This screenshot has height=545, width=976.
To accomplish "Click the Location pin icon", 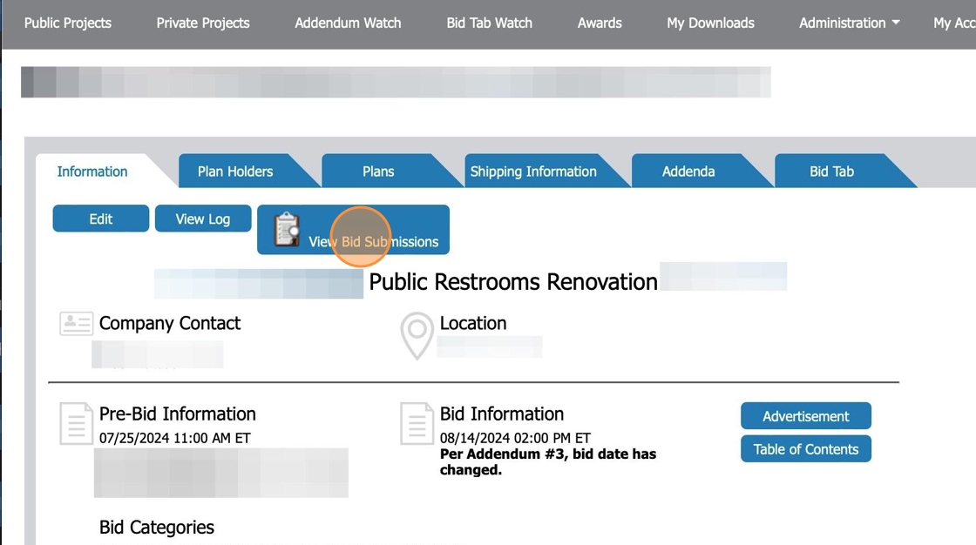I will [x=417, y=335].
